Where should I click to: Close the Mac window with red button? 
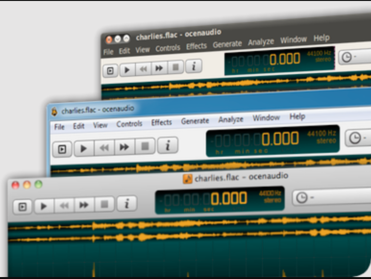click(x=15, y=185)
